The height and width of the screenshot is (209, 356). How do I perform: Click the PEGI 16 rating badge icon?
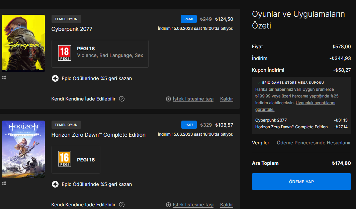coord(65,159)
